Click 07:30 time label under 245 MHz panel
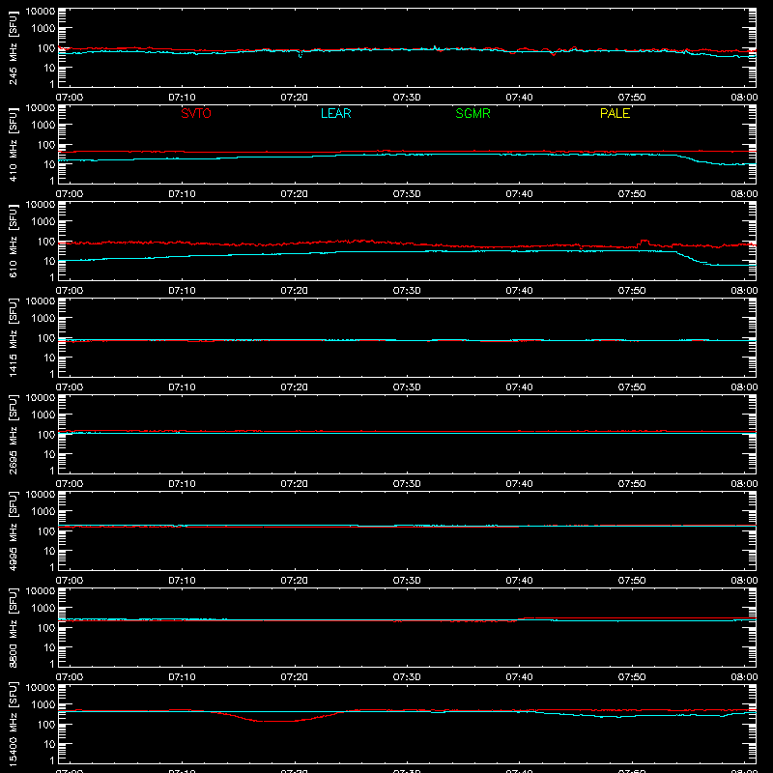 coord(407,98)
